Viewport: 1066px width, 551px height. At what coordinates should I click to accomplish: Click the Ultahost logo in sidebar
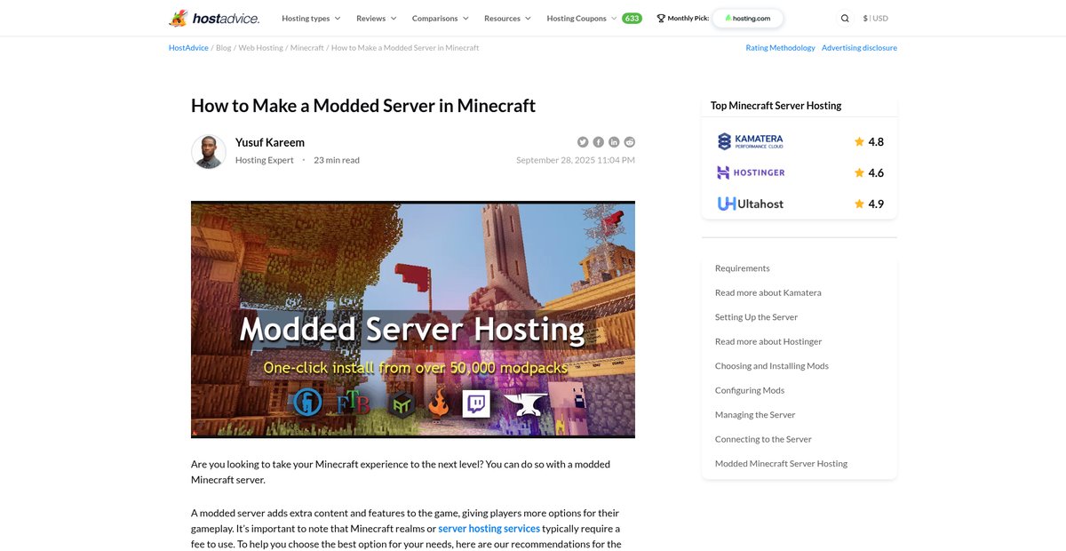[x=751, y=204]
